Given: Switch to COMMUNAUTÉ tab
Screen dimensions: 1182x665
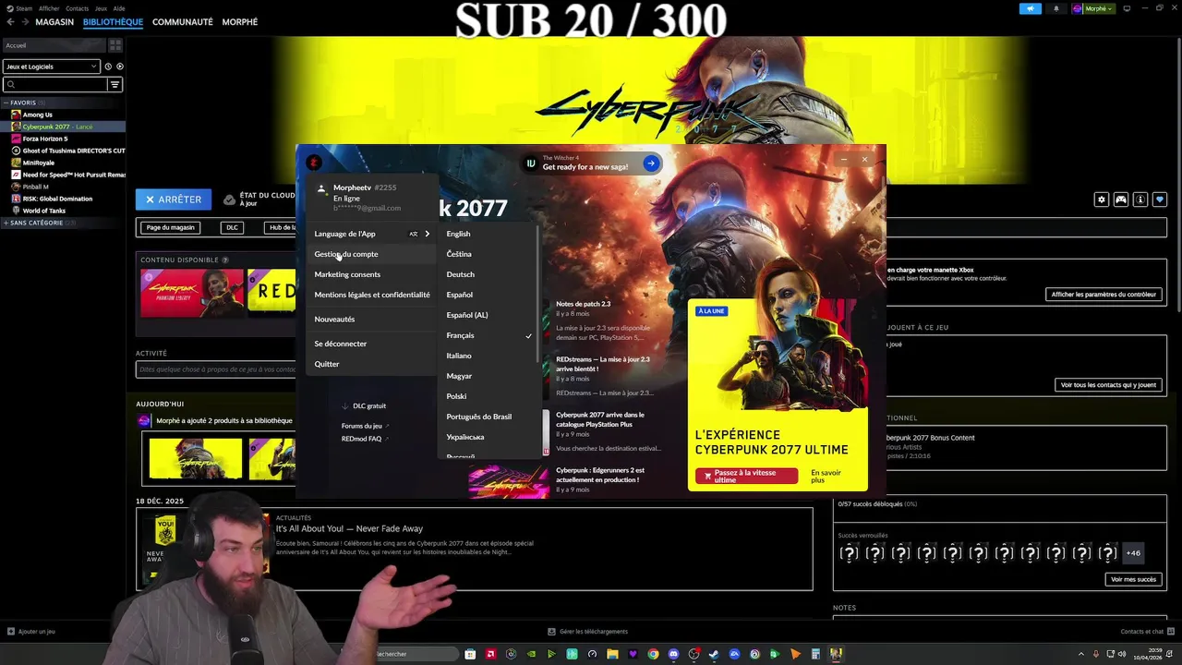Looking at the screenshot, I should pos(183,22).
